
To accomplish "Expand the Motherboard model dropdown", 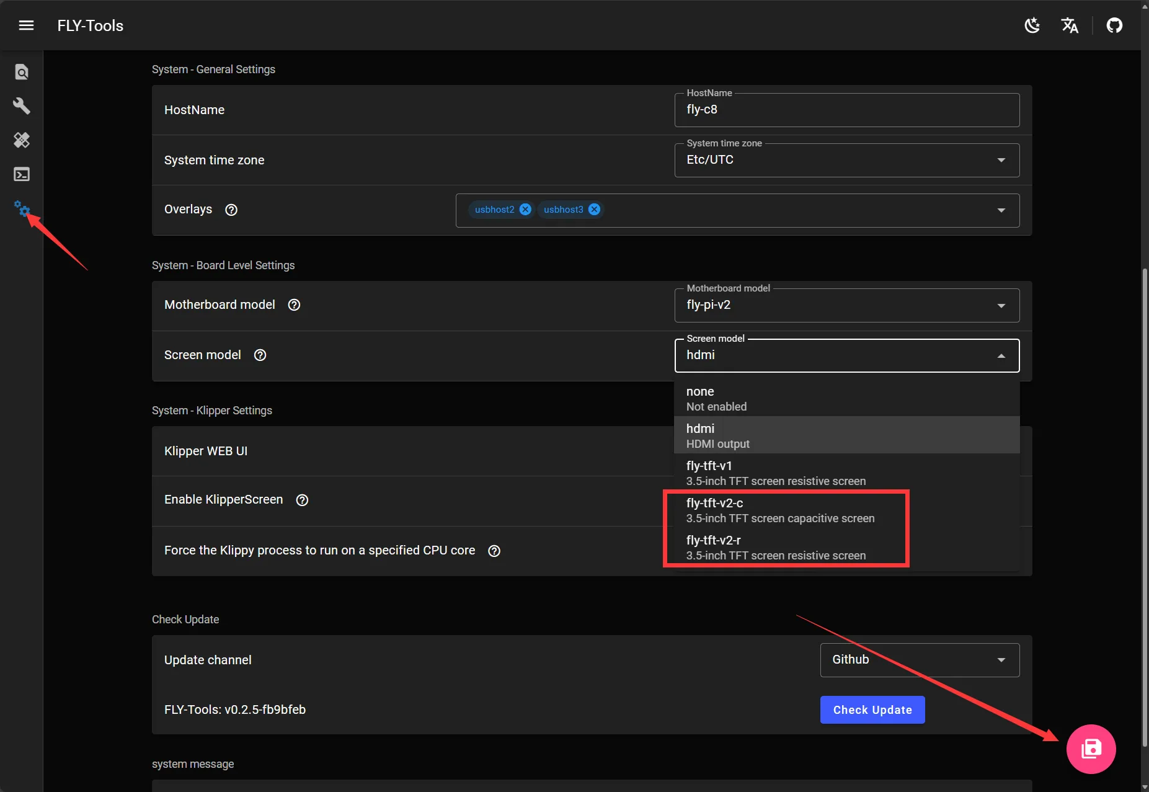I will point(846,305).
